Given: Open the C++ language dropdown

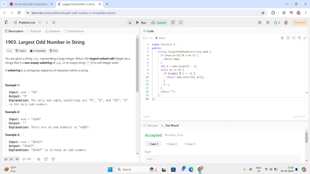Looking at the screenshot, I should coord(147,38).
